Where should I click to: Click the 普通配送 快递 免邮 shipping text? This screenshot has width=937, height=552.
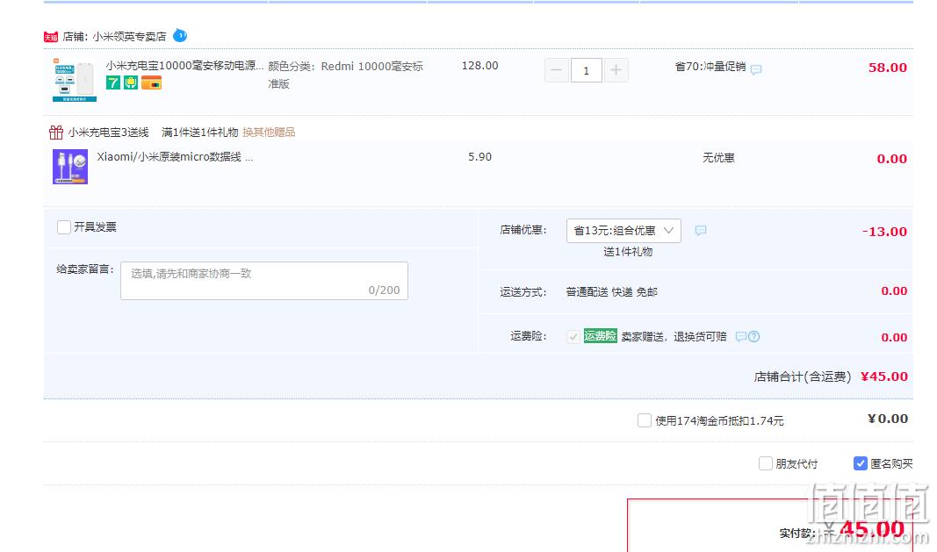coord(611,291)
